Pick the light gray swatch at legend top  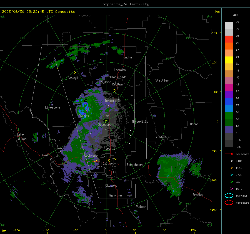click(229, 25)
